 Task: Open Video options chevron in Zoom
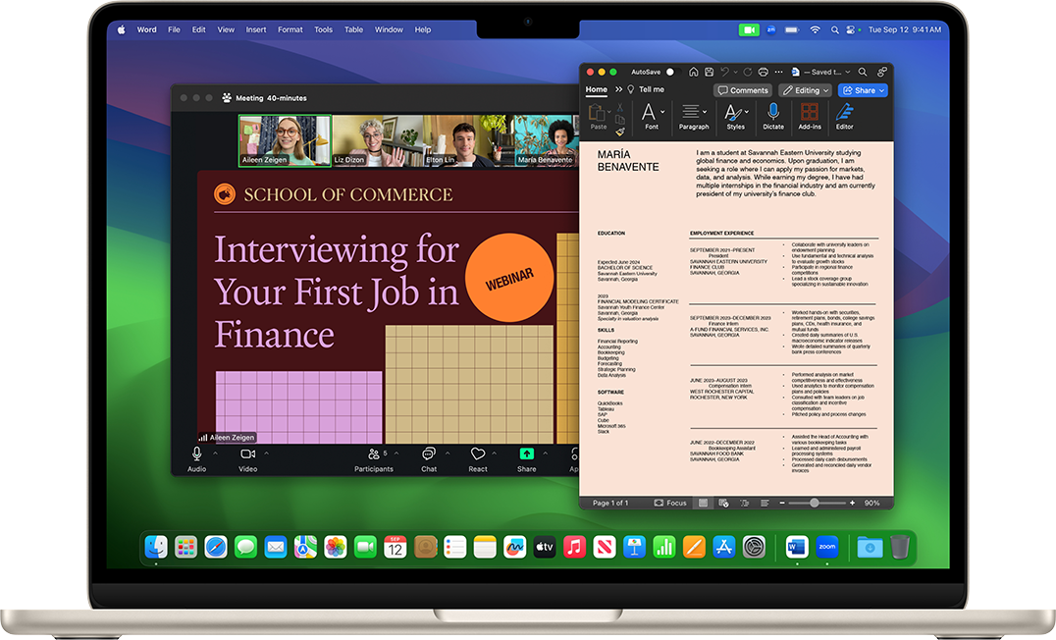pyautogui.click(x=267, y=453)
